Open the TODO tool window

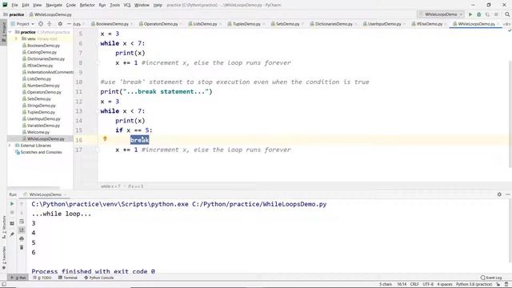pos(42,278)
